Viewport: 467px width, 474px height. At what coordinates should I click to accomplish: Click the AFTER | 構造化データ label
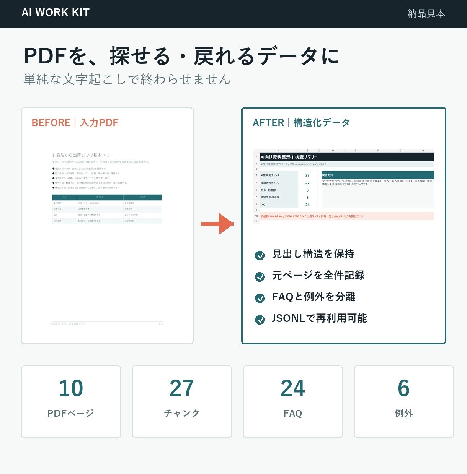pos(301,123)
